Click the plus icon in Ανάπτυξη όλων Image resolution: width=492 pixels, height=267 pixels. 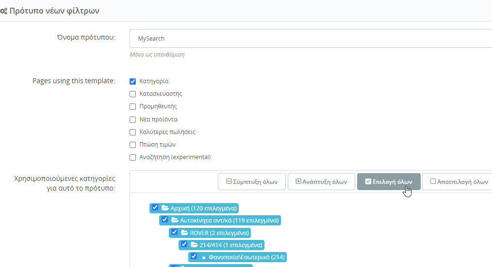(298, 181)
